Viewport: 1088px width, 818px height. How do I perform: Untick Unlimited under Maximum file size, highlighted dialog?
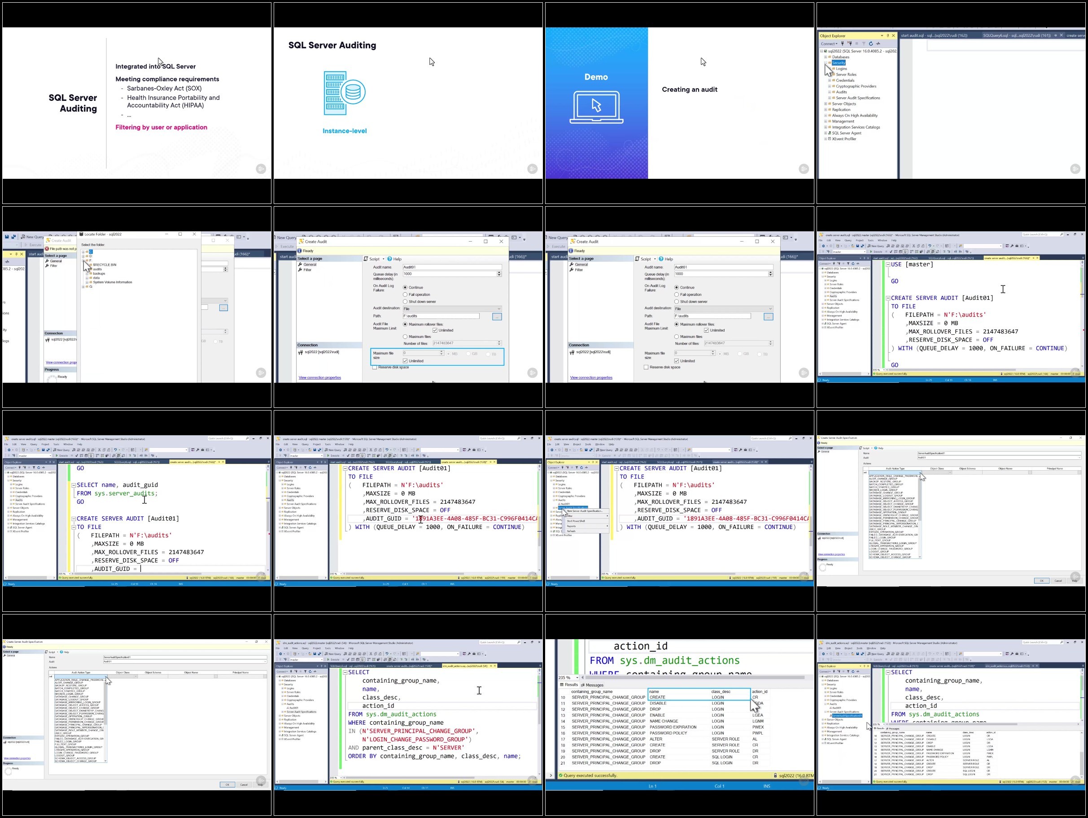[405, 361]
